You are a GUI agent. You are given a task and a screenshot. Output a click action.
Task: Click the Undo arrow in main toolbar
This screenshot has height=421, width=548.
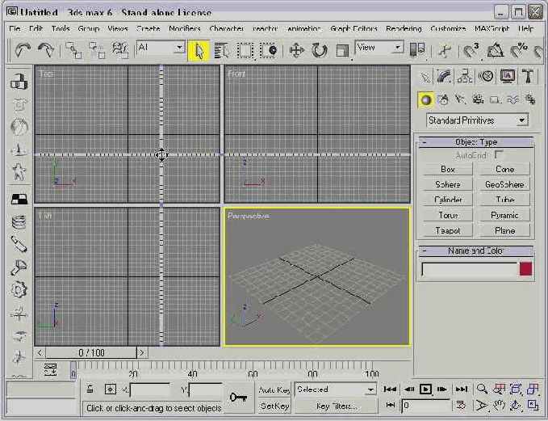22,50
